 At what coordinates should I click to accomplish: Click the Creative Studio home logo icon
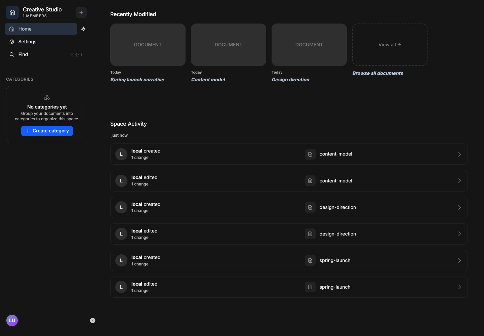pos(12,12)
